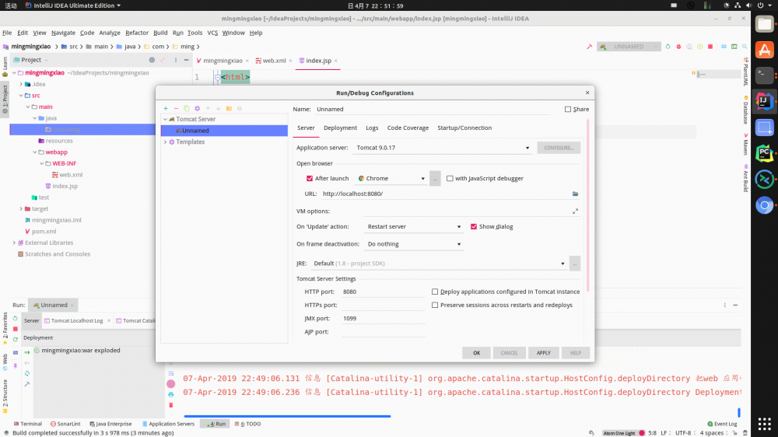The height and width of the screenshot is (437, 778).
Task: Click the URL input field
Action: (445, 194)
